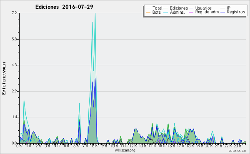
Task: Click the Bots orange legend line swatch
Action: 148,12
